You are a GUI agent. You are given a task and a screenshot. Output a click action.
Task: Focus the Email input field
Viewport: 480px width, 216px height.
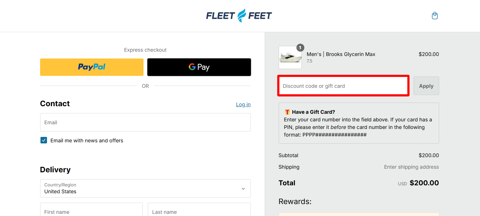(x=145, y=122)
